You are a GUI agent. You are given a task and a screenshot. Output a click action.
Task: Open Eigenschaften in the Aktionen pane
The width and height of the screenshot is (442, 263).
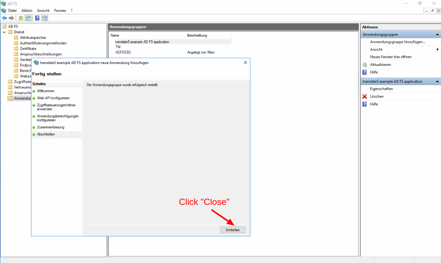coord(381,89)
